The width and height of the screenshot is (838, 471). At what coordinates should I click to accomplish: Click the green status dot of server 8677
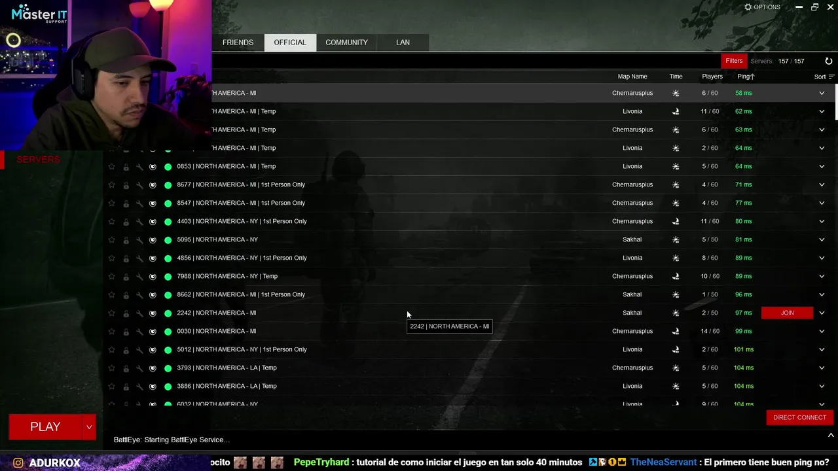(x=168, y=185)
